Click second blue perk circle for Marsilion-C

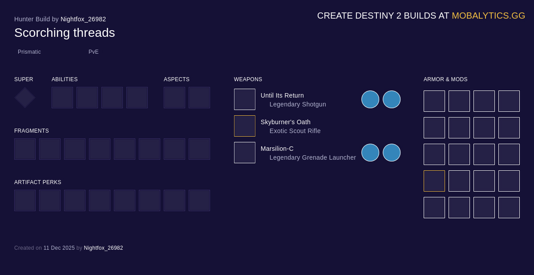tap(392, 153)
